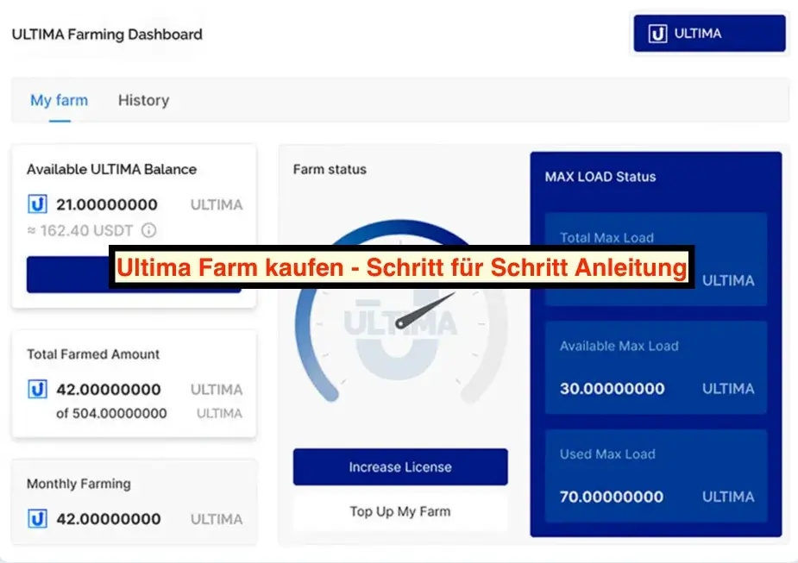
Task: Click the ≈ 162.40 USDT value
Action: point(80,231)
